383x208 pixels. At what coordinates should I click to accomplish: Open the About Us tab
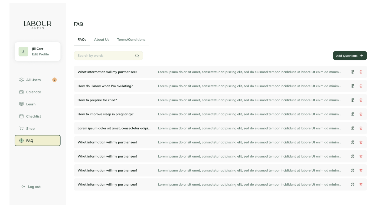tap(102, 40)
